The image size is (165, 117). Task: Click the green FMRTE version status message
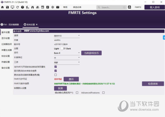(x=84, y=84)
